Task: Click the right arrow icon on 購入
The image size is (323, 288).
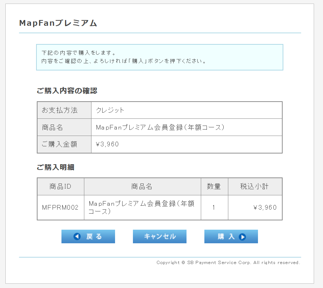Action: 242,237
